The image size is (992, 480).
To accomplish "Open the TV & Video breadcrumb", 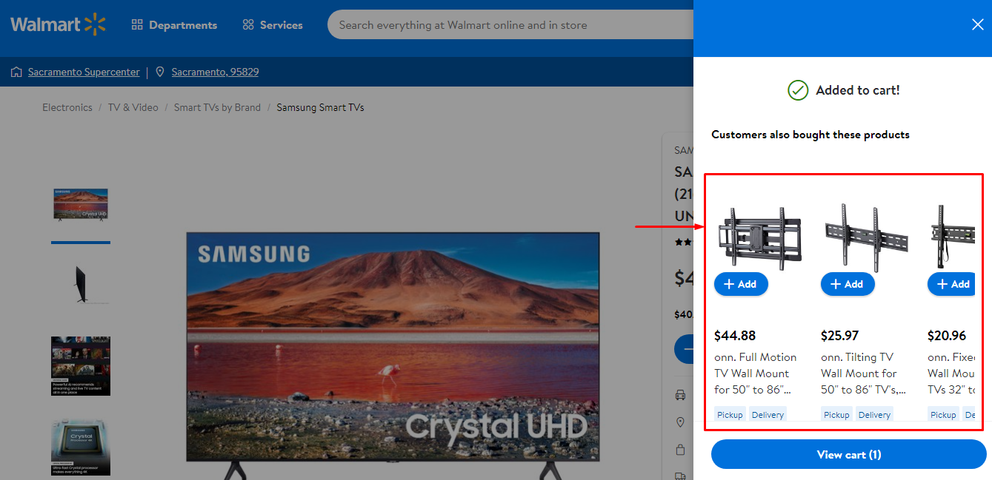I will tap(133, 107).
